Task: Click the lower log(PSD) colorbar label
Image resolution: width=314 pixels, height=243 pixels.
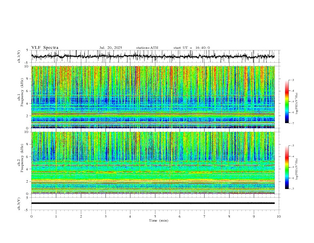Action: [x=297, y=169]
